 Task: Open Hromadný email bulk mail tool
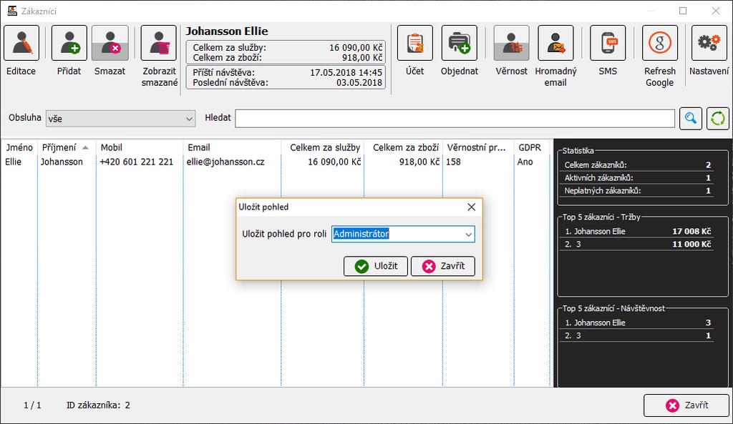[555, 43]
